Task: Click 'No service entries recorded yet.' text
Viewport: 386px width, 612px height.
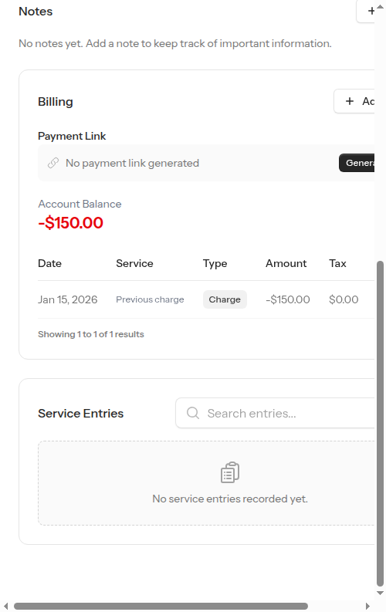Action: pos(230,499)
